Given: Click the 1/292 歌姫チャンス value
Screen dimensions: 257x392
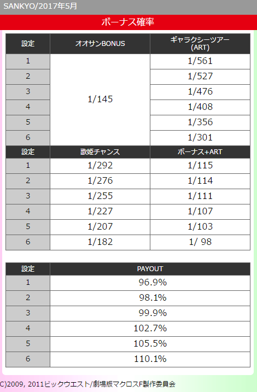Looking at the screenshot, I should tap(100, 166).
